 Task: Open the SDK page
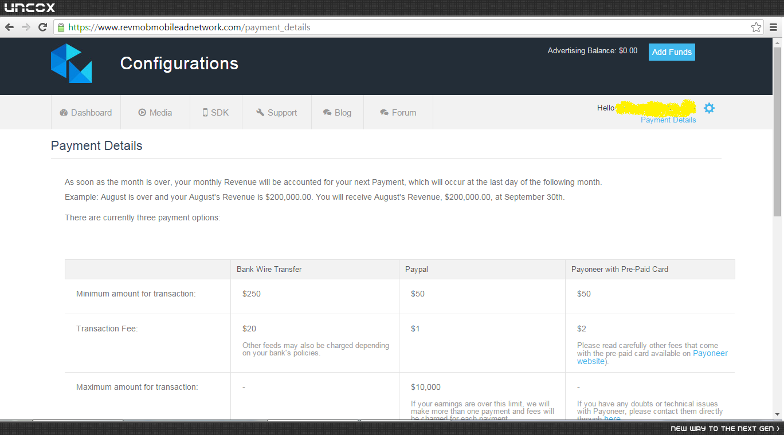pyautogui.click(x=216, y=113)
